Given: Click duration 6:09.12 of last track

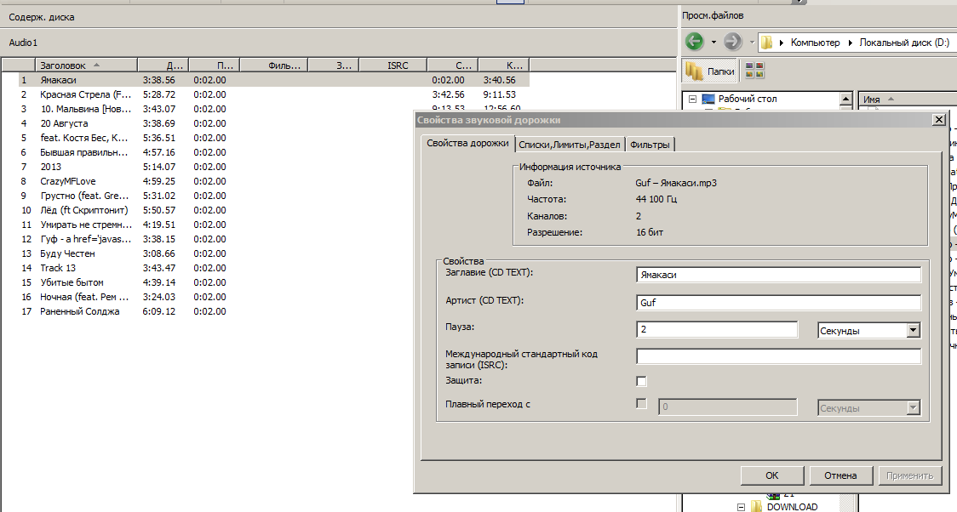Looking at the screenshot, I should pos(158,311).
